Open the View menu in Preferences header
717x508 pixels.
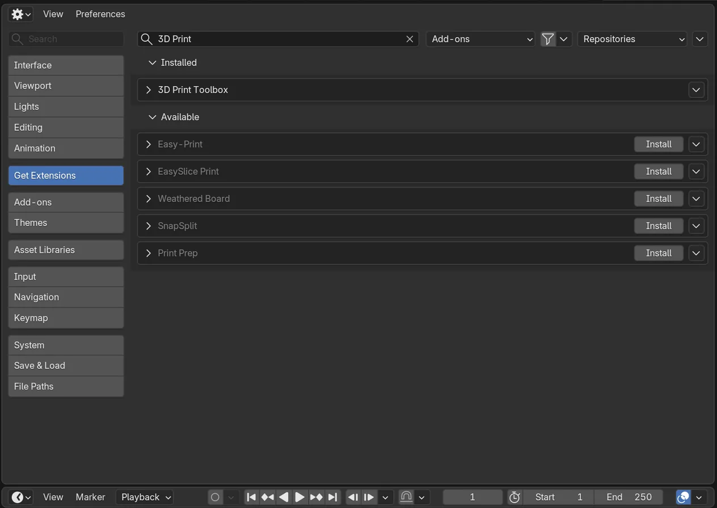coord(53,14)
